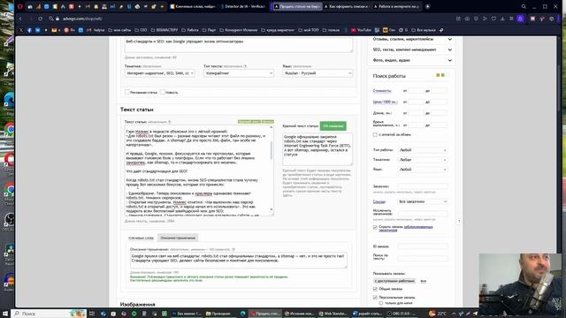This screenshot has width=566, height=318.
Task: Click the green button above Краткий текст
Action: point(333,126)
